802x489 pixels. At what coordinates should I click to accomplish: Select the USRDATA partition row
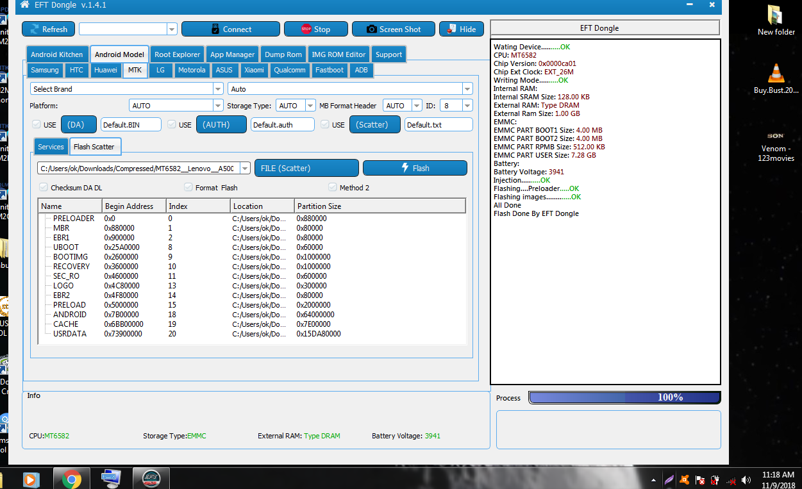tap(252, 334)
